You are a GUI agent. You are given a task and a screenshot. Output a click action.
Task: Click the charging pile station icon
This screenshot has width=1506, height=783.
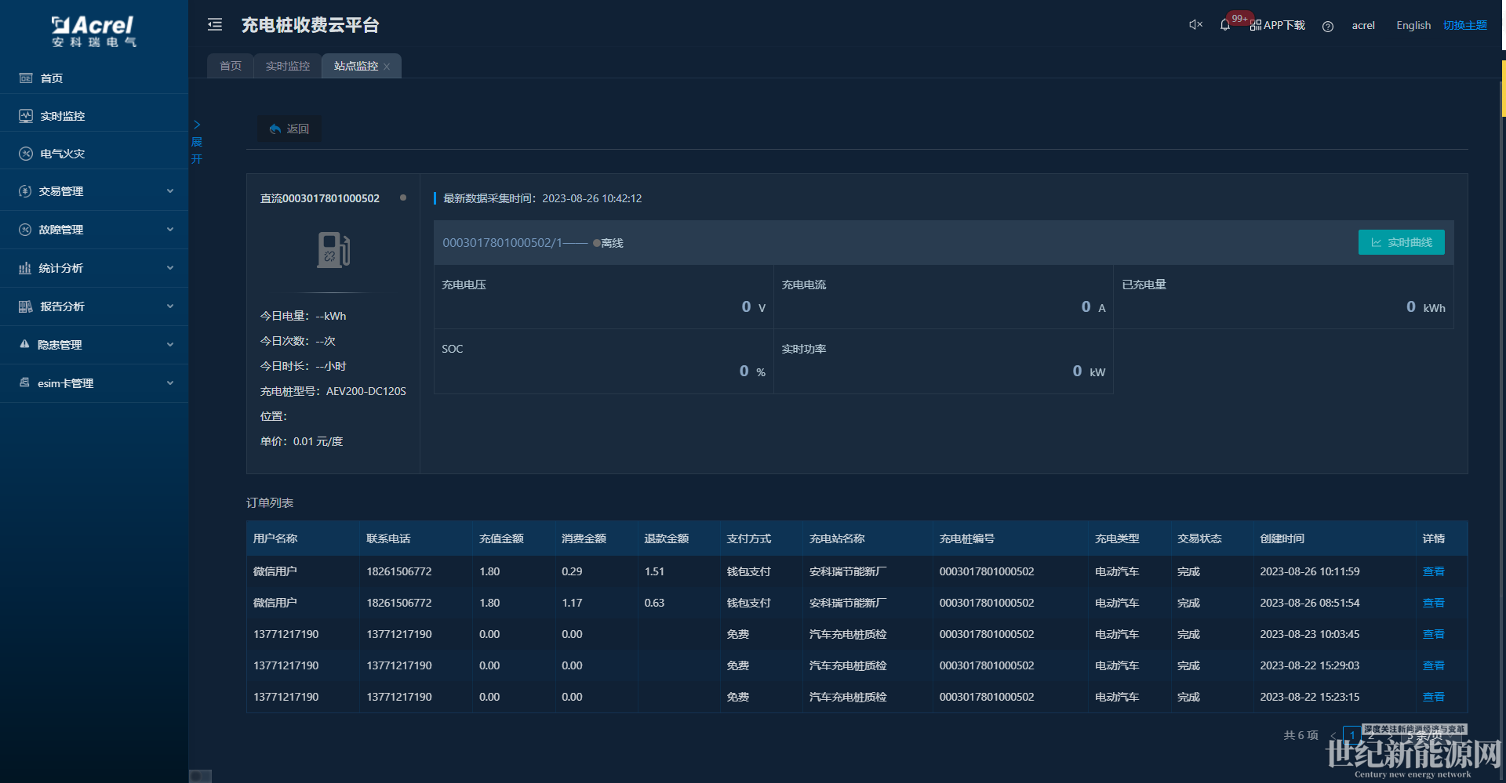coord(333,250)
